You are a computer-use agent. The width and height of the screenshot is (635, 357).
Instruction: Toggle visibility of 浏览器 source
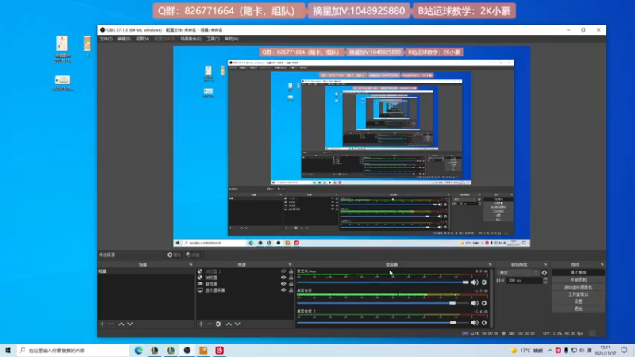click(283, 278)
